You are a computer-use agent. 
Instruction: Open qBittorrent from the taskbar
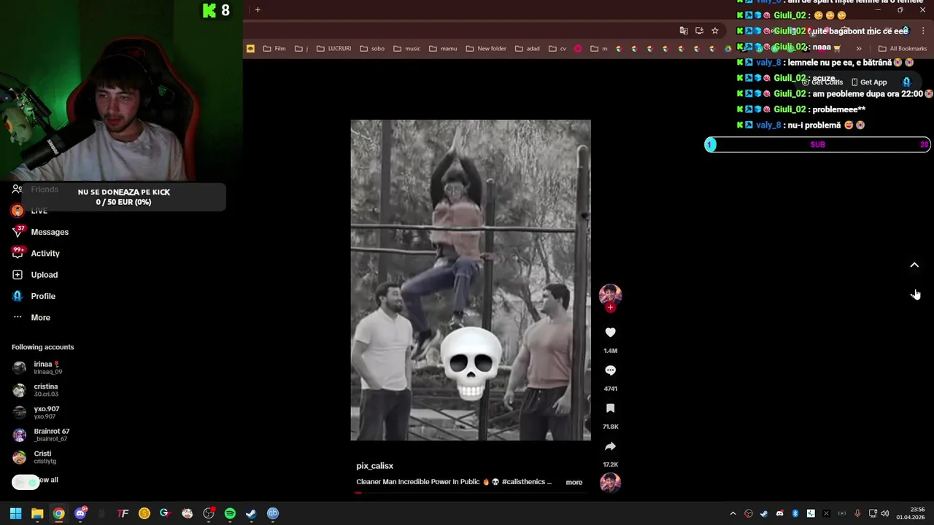(273, 513)
